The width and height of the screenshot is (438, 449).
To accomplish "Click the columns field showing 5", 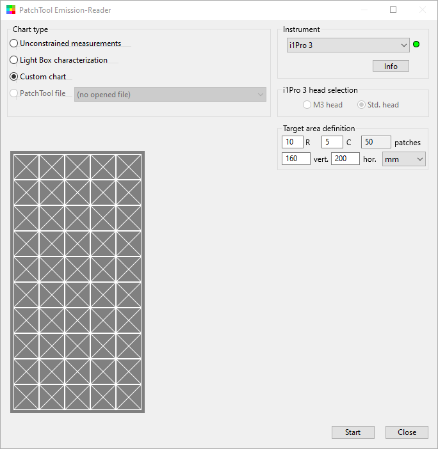I will click(x=332, y=142).
